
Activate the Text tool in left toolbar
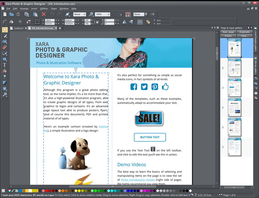[x=5, y=65]
